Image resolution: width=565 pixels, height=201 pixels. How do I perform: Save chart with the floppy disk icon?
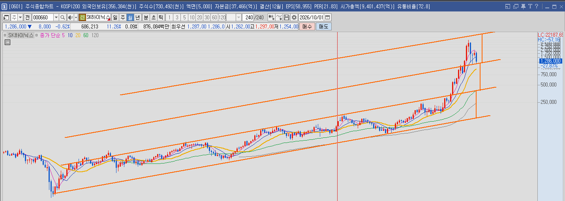287,17
